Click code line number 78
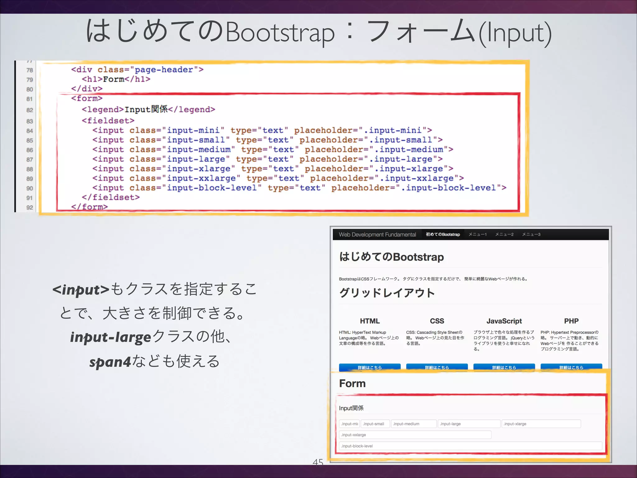This screenshot has width=637, height=478. point(30,70)
